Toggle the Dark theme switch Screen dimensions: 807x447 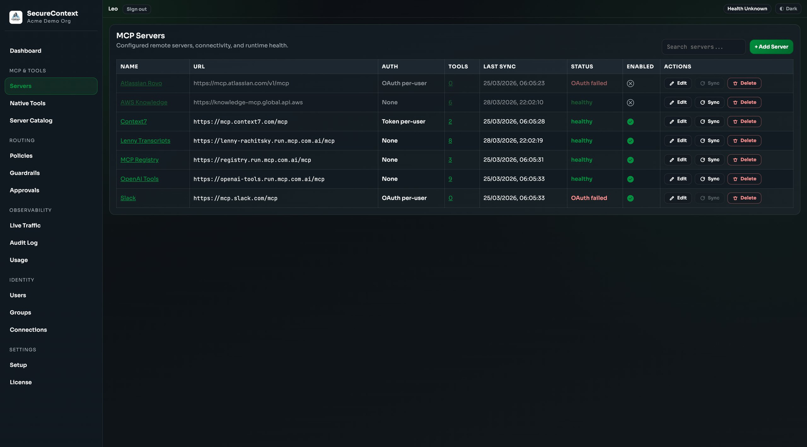788,9
